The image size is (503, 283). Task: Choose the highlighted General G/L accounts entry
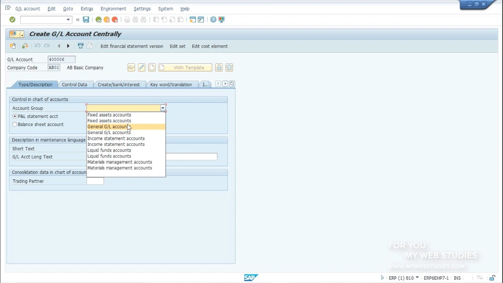tap(126, 127)
